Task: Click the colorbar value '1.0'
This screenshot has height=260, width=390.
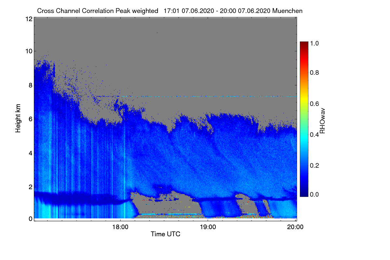Action: pos(315,43)
